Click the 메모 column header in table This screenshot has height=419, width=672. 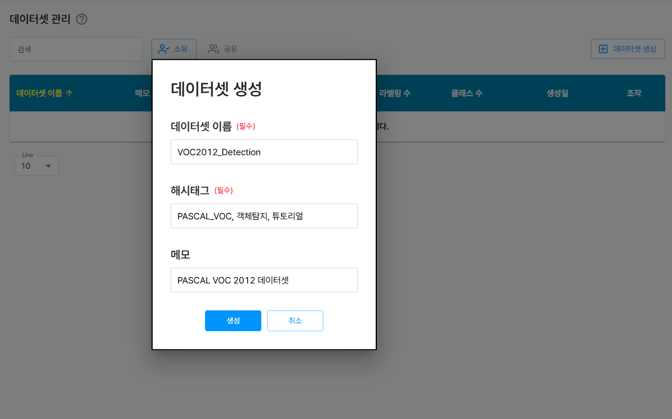click(143, 93)
